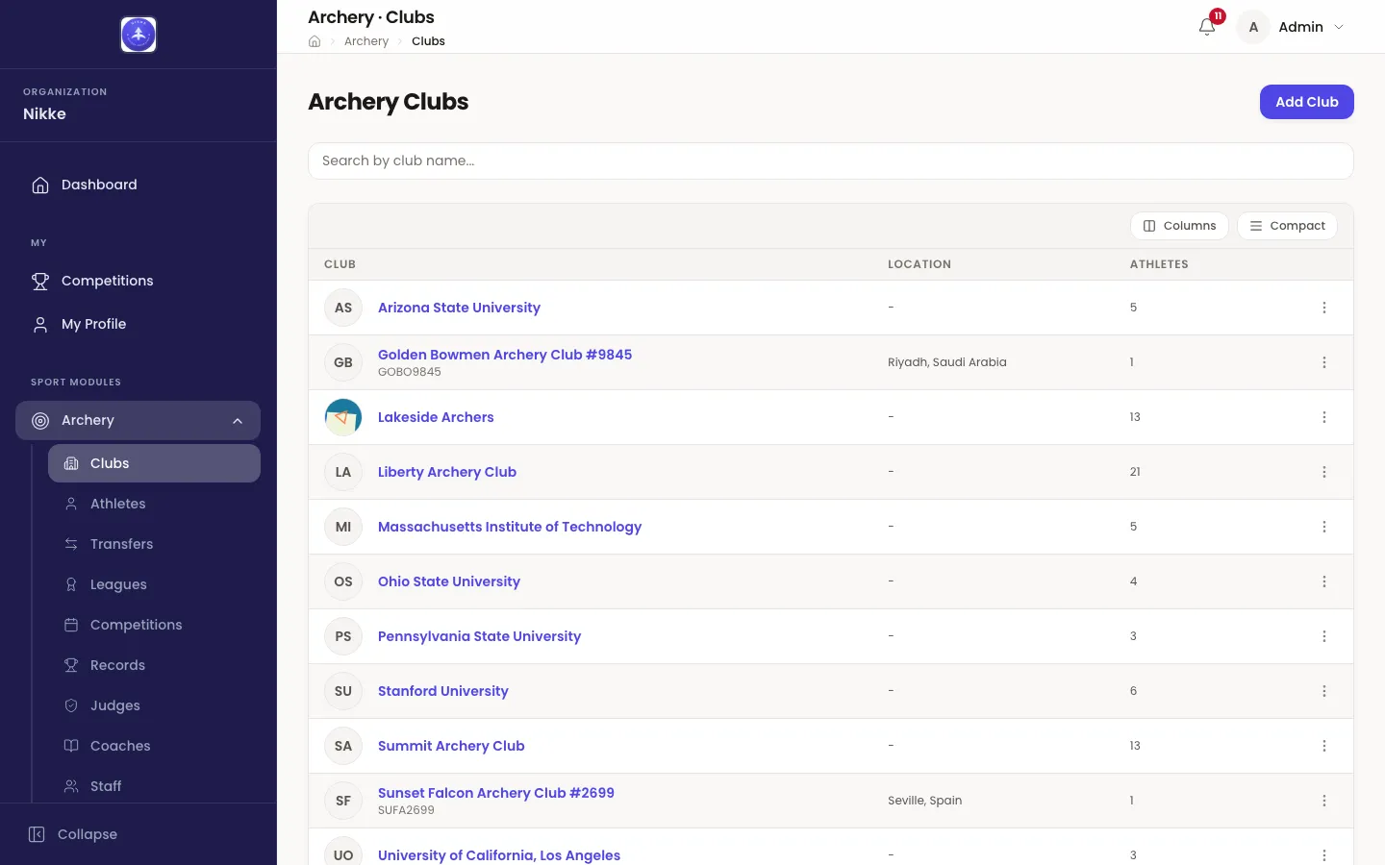Image resolution: width=1385 pixels, height=865 pixels.
Task: Open My Profile in sidebar
Action: (138, 324)
